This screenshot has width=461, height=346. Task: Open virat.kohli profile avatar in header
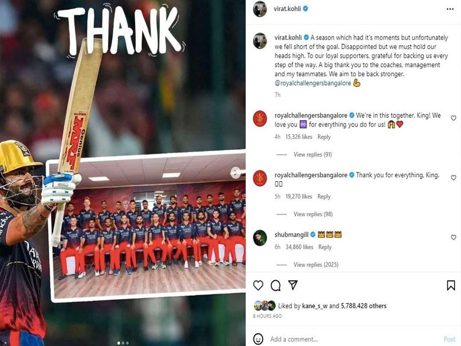tap(260, 9)
